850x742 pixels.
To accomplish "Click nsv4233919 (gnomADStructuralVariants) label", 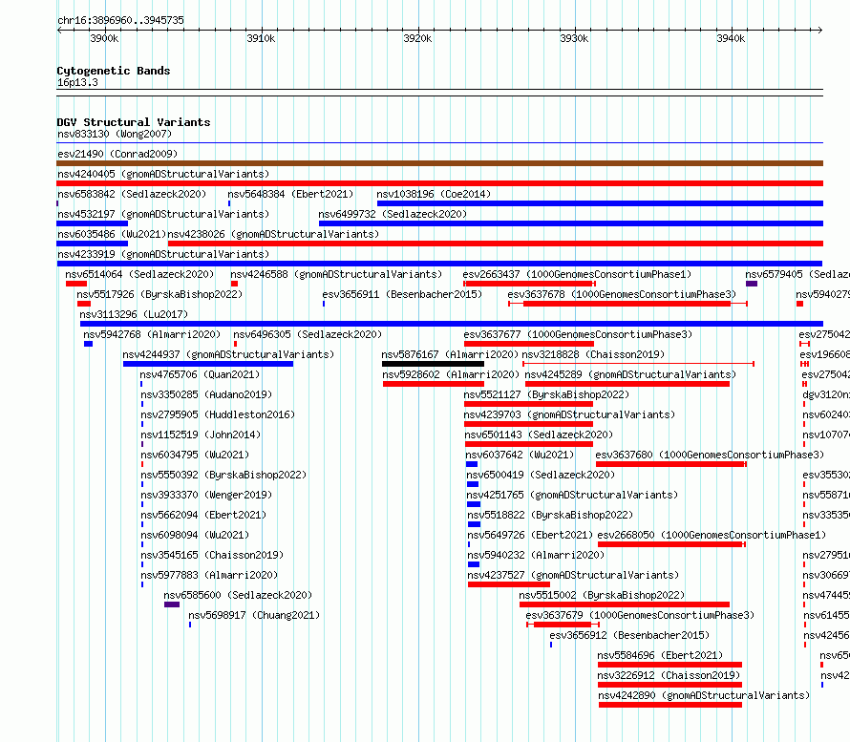I will click(163, 254).
